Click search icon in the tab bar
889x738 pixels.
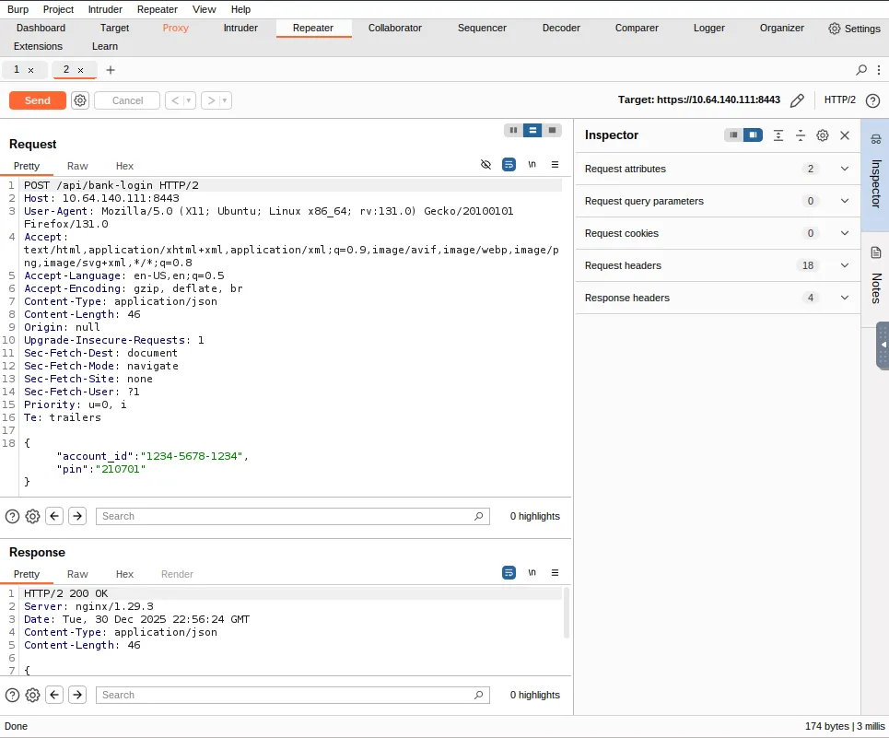(861, 70)
